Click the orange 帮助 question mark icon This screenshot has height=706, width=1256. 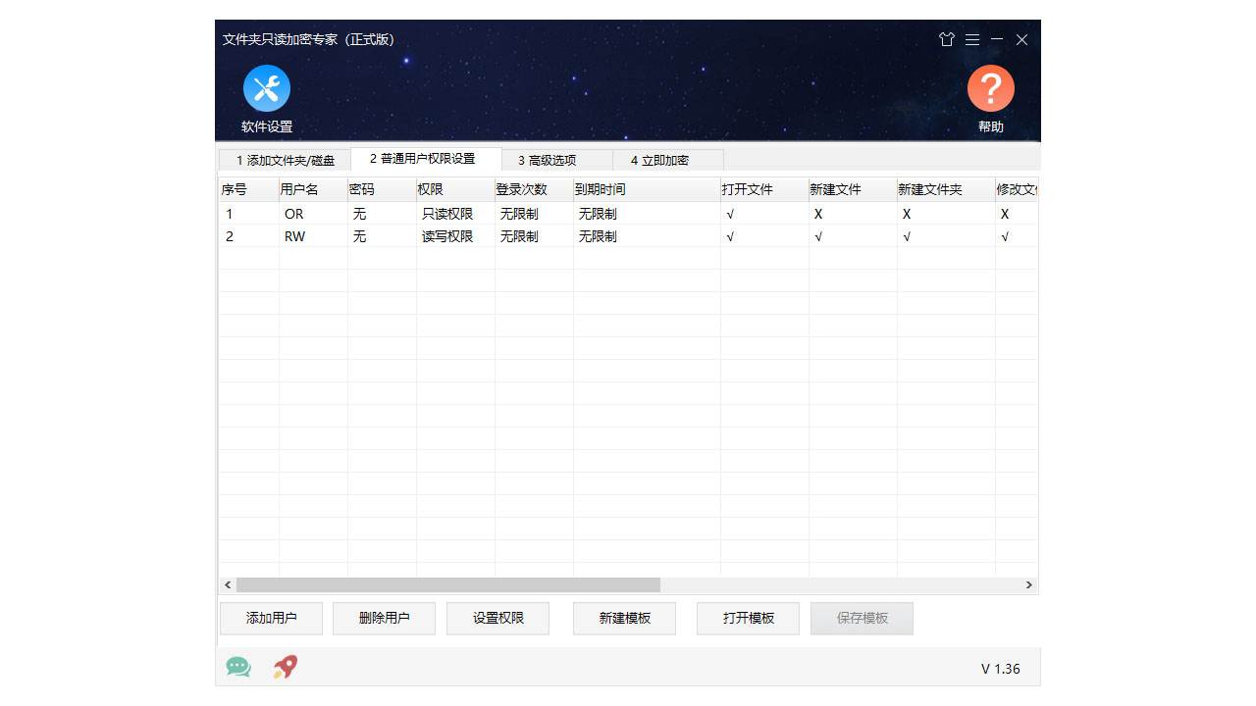(x=990, y=89)
